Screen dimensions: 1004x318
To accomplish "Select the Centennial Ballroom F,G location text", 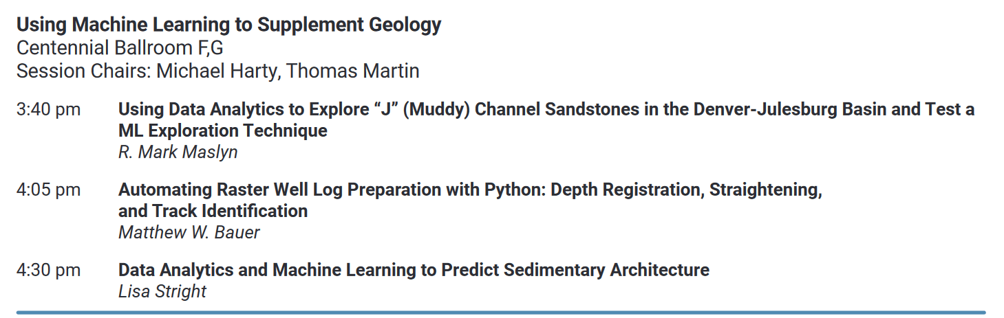I will click(x=120, y=49).
